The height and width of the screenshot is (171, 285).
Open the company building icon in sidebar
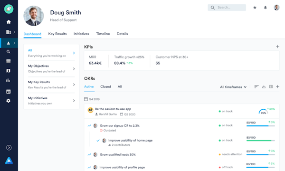tap(9, 32)
